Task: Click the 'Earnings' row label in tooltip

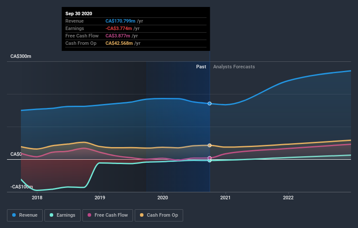Action: [75, 28]
